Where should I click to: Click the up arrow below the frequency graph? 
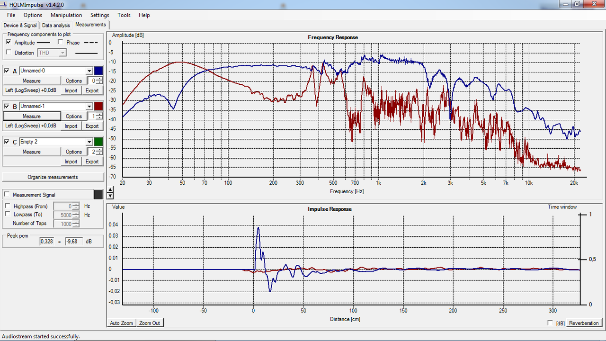[x=110, y=190]
